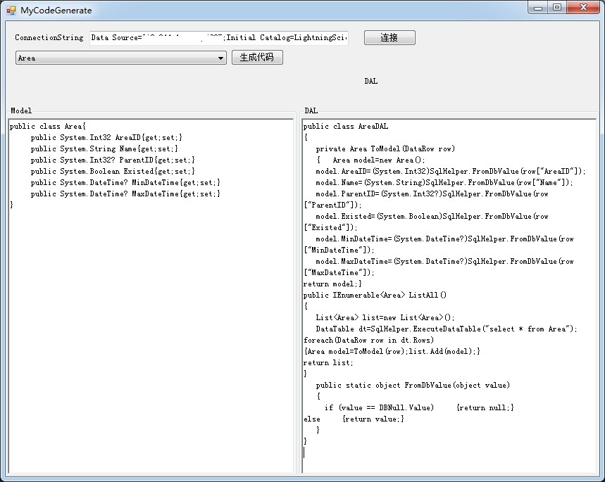Click the MaxDateTime property line in Model
Screen dimensions: 605x482
coord(125,194)
